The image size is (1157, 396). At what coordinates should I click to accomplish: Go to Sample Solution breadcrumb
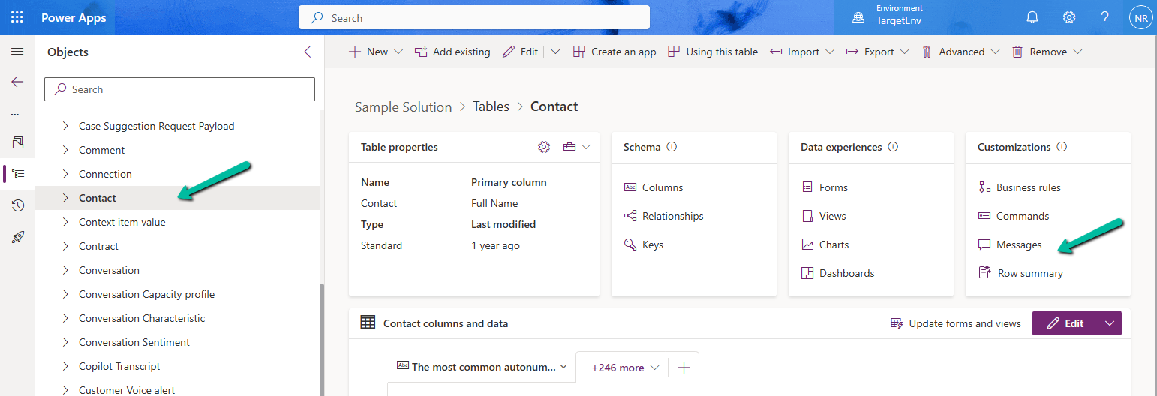click(x=404, y=106)
